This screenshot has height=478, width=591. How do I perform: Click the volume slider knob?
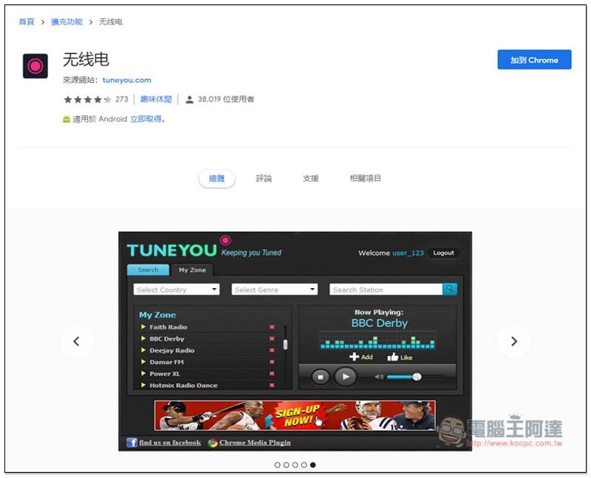point(417,377)
